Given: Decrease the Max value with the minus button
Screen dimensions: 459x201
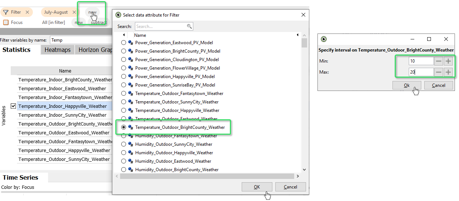Looking at the screenshot, I should [438, 72].
